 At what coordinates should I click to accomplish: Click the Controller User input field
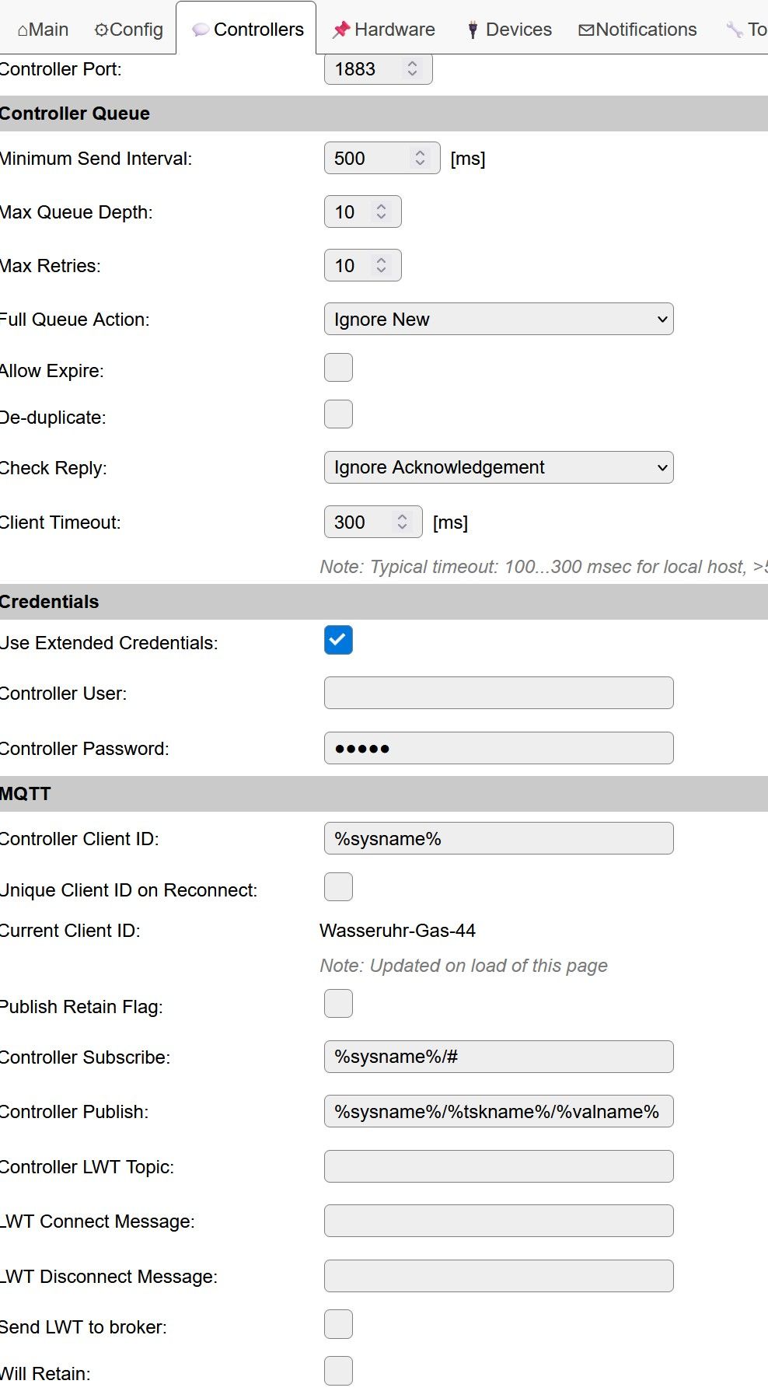pyautogui.click(x=498, y=693)
